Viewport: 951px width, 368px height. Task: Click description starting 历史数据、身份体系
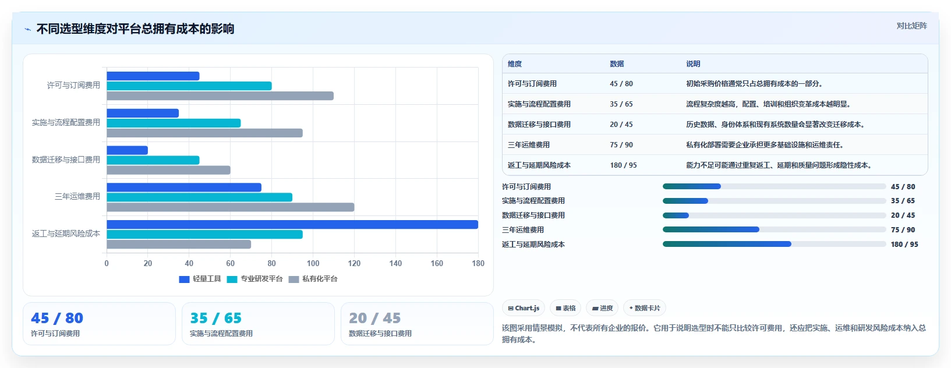coord(776,125)
